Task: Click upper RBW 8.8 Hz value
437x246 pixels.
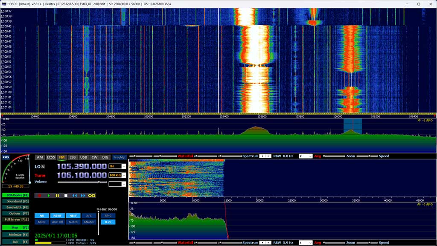Action: coord(288,156)
